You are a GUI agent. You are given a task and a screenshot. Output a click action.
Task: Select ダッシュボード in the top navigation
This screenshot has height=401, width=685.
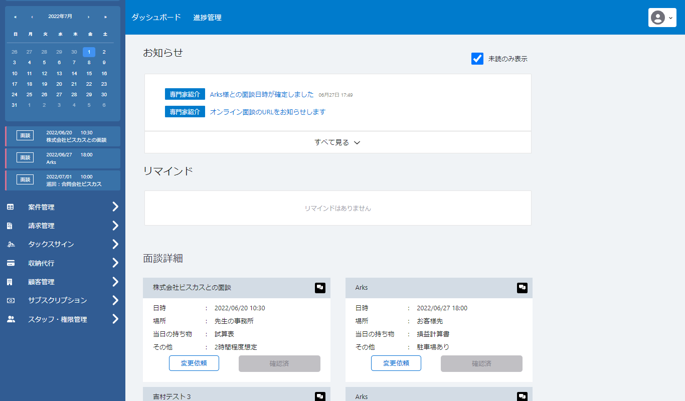(155, 17)
